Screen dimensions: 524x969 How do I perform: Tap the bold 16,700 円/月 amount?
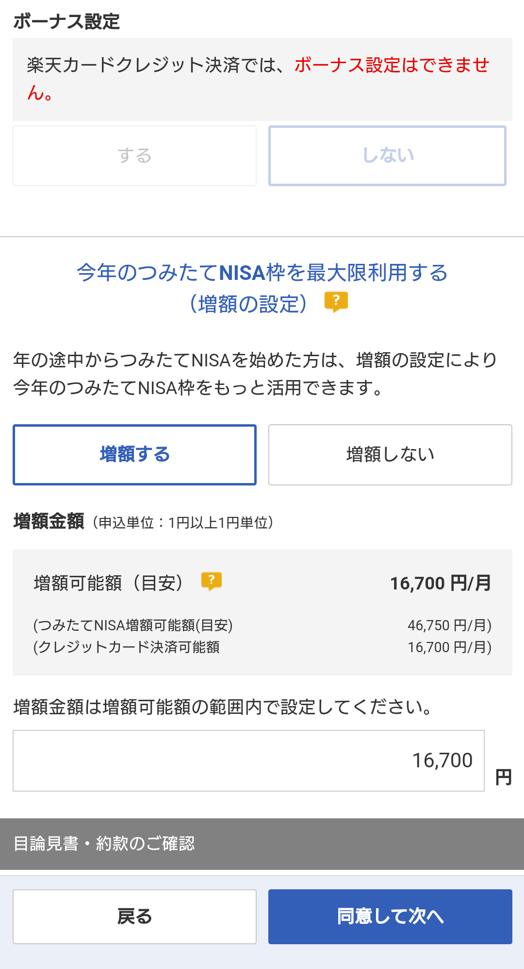click(x=441, y=583)
